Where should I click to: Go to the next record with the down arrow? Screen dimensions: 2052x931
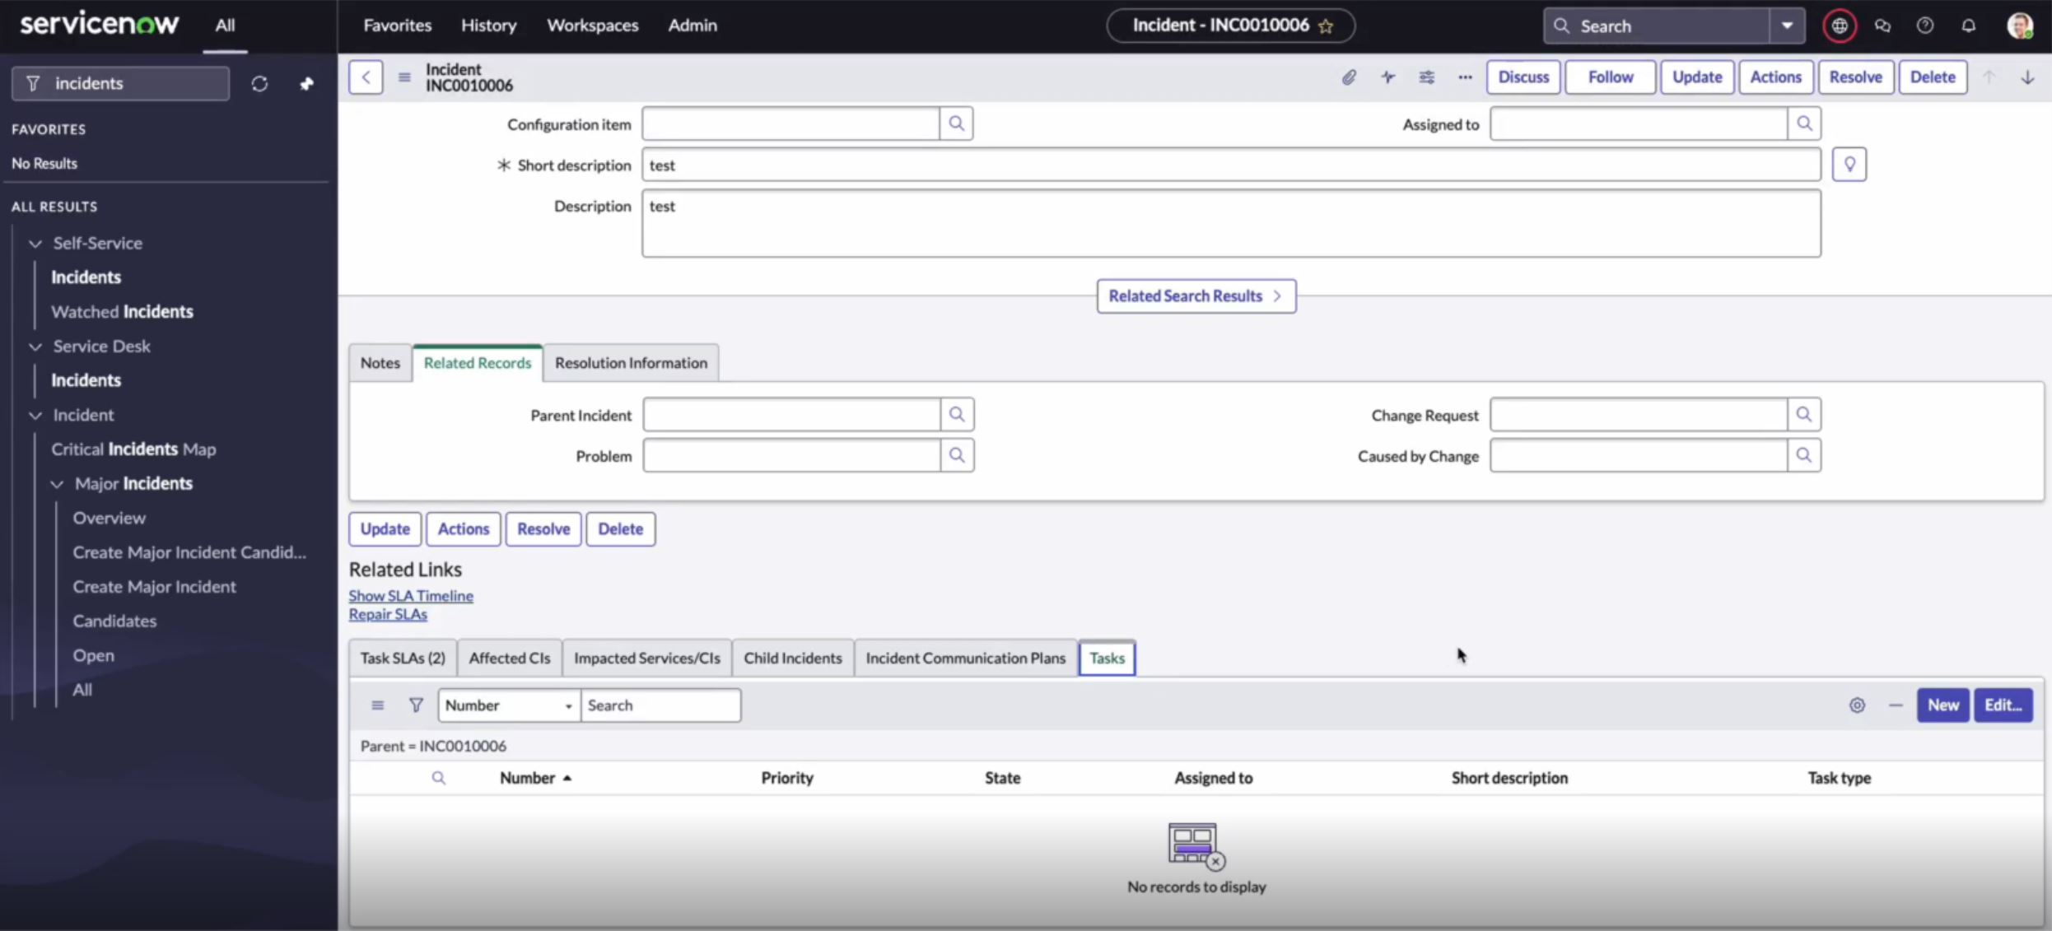click(x=2027, y=77)
